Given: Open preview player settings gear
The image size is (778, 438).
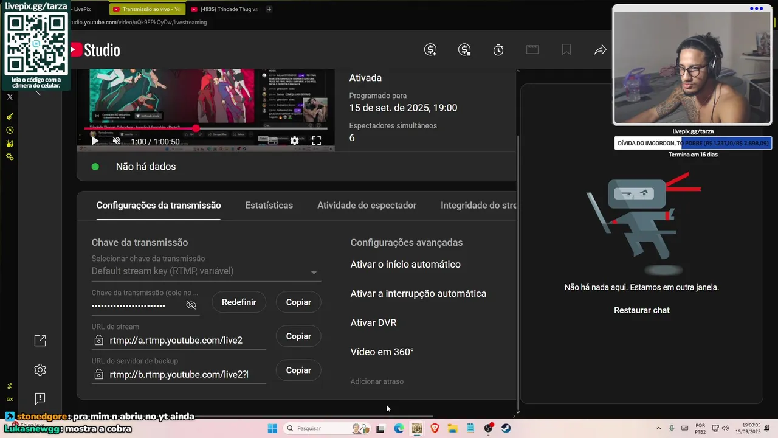Looking at the screenshot, I should coord(294,141).
